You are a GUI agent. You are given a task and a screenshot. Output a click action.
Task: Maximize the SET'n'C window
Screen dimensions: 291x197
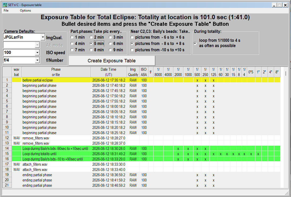280,5
